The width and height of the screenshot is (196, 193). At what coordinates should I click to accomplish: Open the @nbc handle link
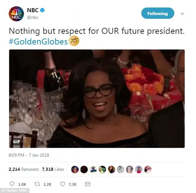click(33, 17)
